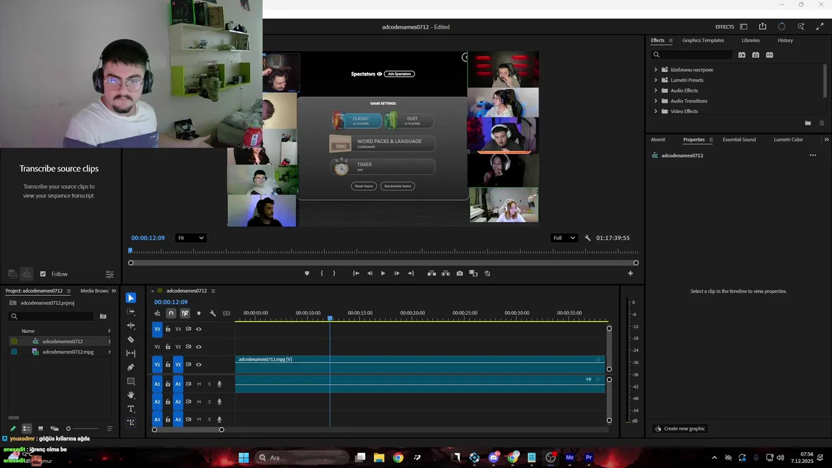
Task: Expand the Audio Transitions folder
Action: 656,101
